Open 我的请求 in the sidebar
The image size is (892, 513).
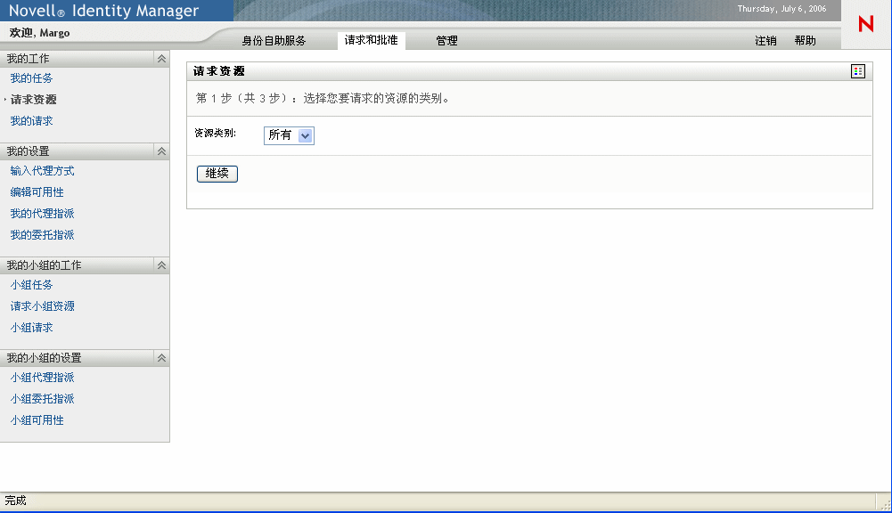(32, 120)
